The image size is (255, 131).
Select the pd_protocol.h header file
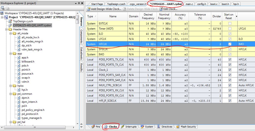30,114
